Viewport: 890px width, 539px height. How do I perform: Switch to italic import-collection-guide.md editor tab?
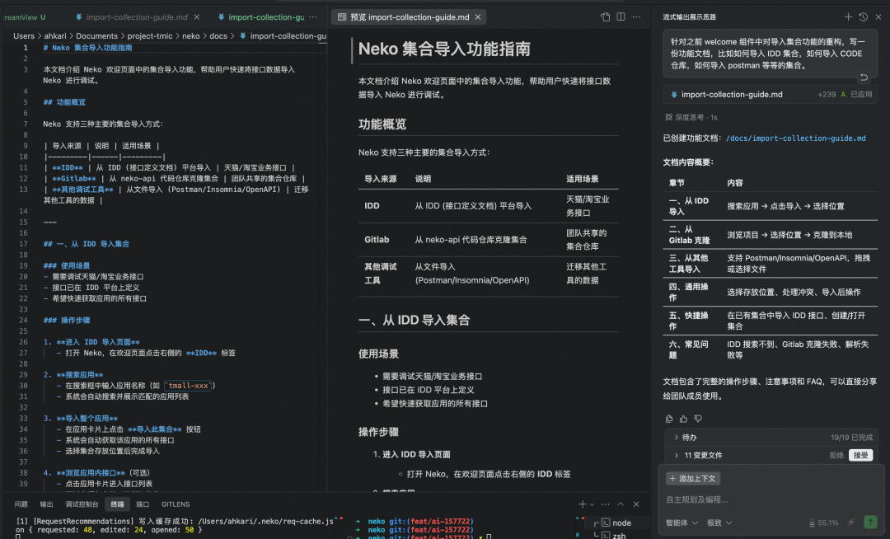pos(136,17)
